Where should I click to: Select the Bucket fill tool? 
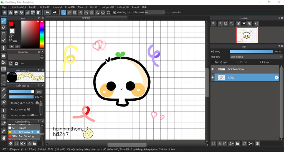pos(3,62)
